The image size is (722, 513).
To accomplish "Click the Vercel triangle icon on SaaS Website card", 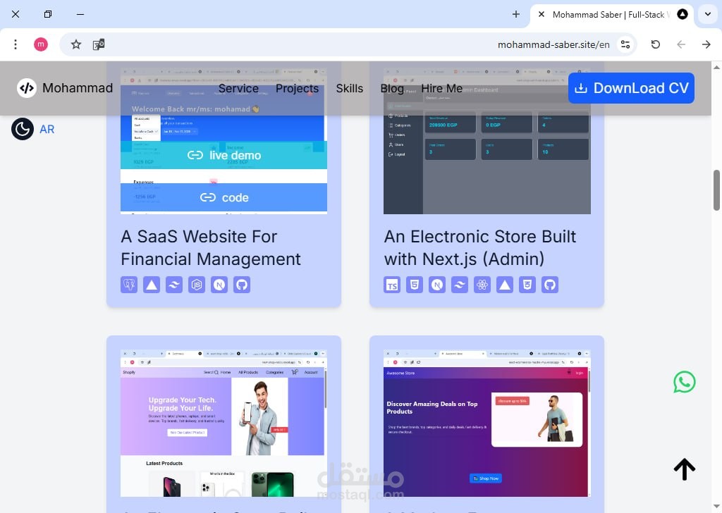I will click(x=152, y=285).
